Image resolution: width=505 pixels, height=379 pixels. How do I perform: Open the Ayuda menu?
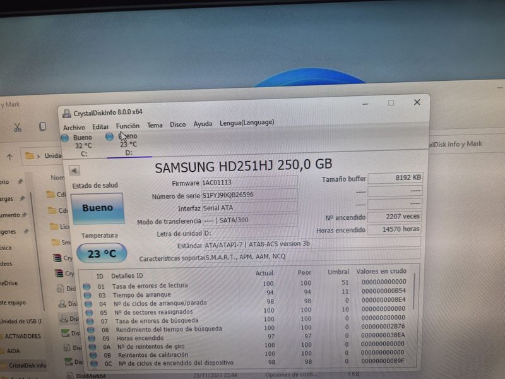tap(203, 124)
